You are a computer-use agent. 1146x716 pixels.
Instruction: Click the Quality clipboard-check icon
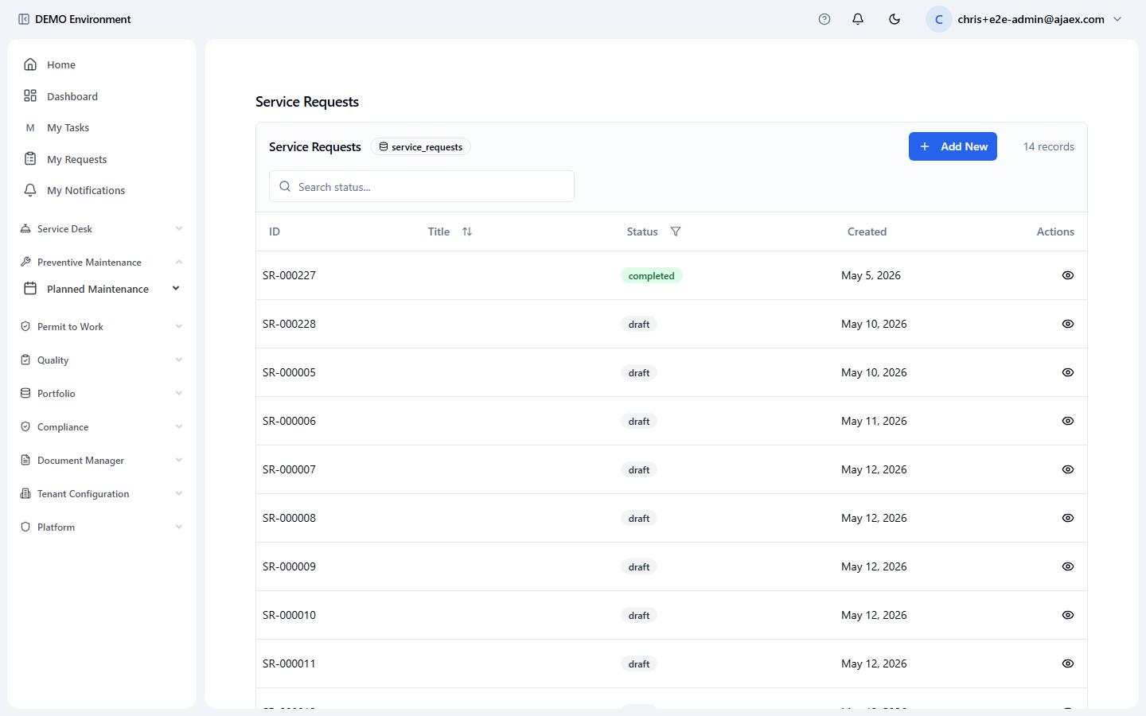pos(25,360)
